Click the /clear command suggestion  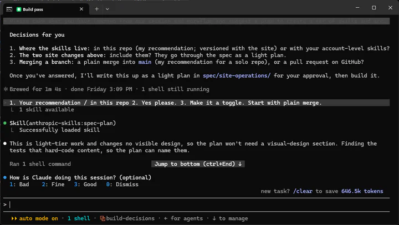tap(303, 191)
